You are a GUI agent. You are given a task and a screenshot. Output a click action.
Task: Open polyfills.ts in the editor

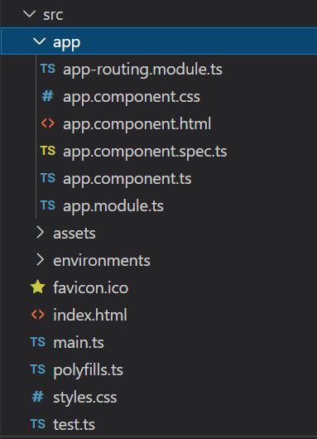[x=88, y=370]
